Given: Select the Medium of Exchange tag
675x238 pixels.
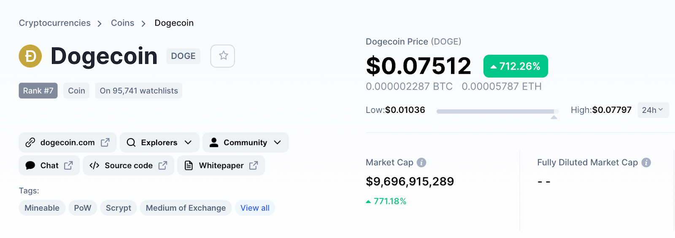Looking at the screenshot, I should 186,208.
